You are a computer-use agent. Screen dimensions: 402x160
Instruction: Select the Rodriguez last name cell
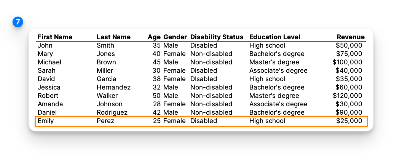click(112, 112)
